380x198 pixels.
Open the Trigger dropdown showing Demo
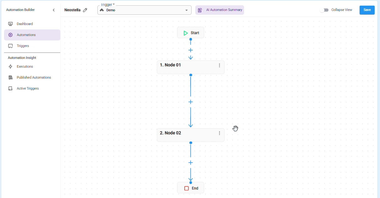141,10
